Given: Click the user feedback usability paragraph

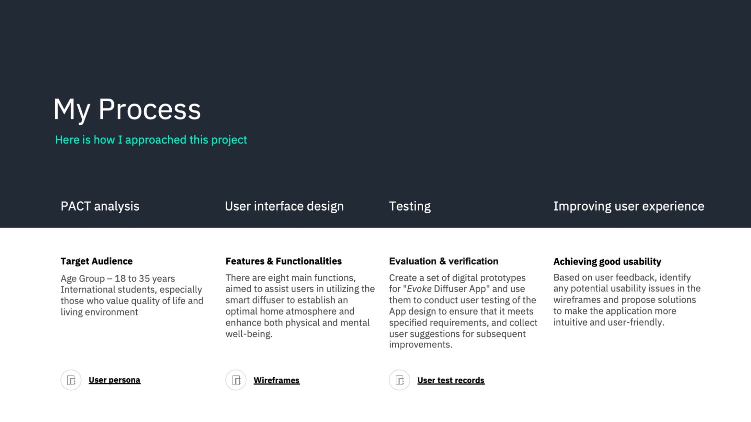Looking at the screenshot, I should 627,300.
